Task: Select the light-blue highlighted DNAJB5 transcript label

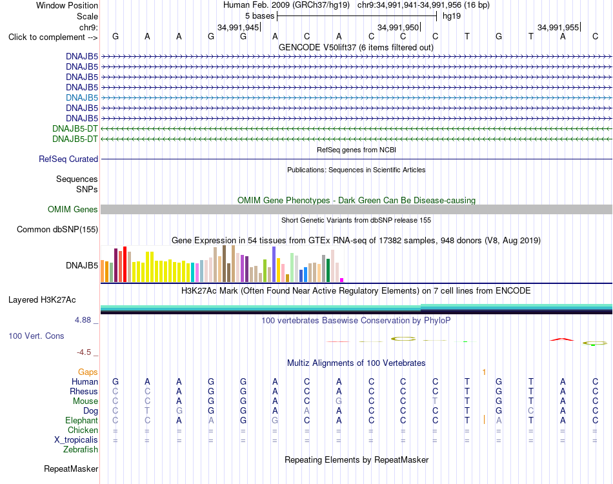Action: 82,97
